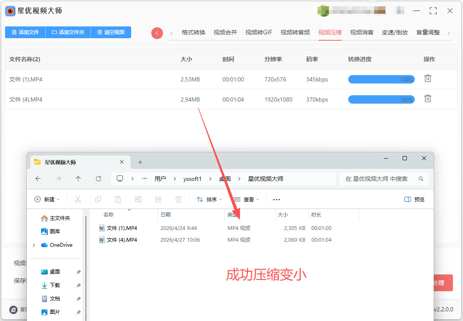The image size is (463, 321).
Task: Open the more options ellipsis in Explorer toolbar
Action: [277, 199]
